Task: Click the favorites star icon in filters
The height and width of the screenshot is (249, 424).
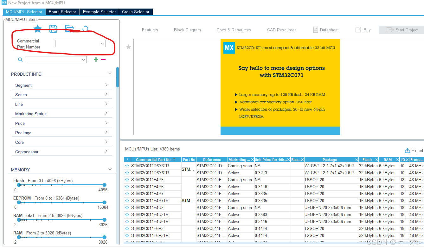Action: tap(38, 29)
